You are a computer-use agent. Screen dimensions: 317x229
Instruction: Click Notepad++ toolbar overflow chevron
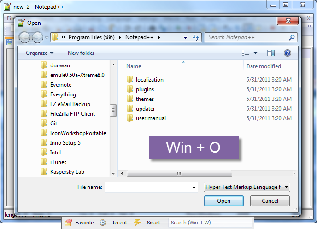(309, 26)
